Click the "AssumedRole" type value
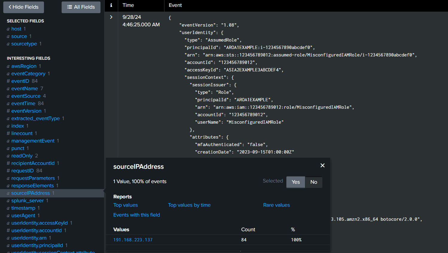 pos(222,40)
